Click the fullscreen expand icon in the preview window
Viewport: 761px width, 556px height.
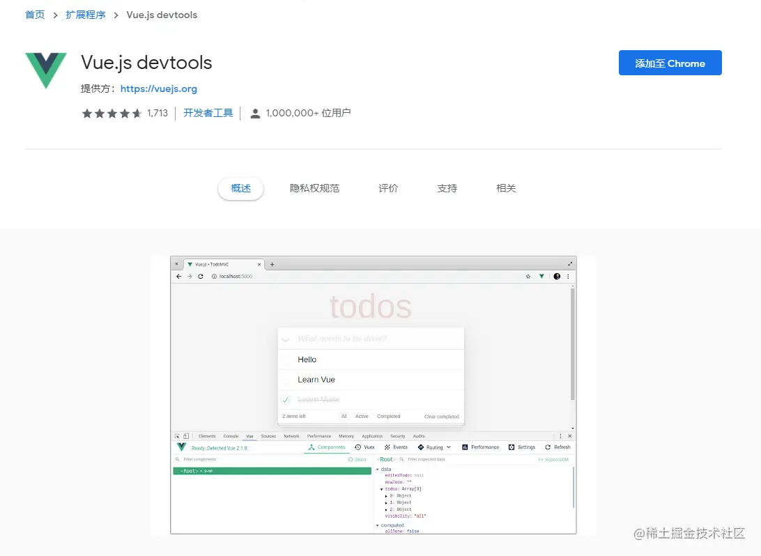[x=570, y=264]
